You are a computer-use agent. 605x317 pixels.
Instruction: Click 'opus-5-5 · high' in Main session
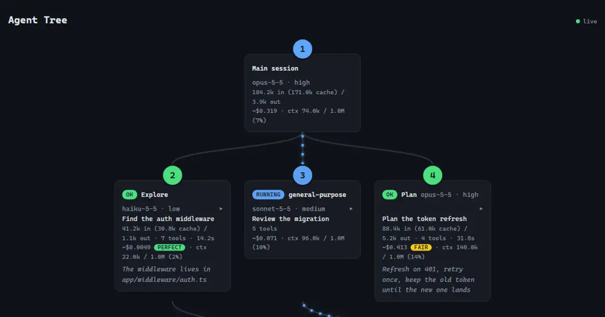[x=281, y=83]
